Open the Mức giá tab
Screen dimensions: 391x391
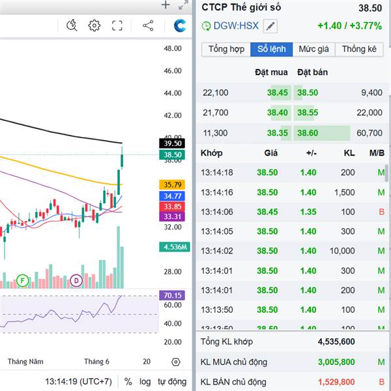click(313, 49)
